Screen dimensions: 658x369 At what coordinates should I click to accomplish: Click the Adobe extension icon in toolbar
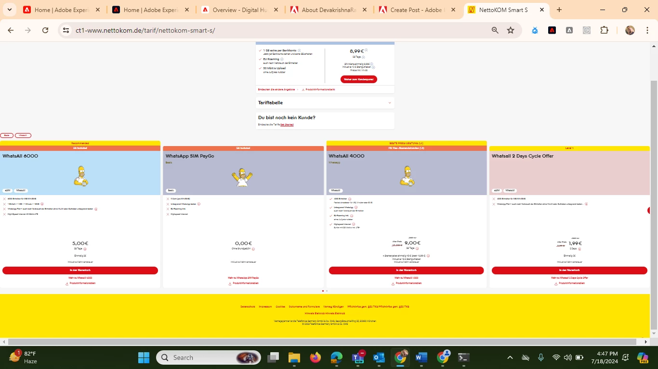(552, 30)
